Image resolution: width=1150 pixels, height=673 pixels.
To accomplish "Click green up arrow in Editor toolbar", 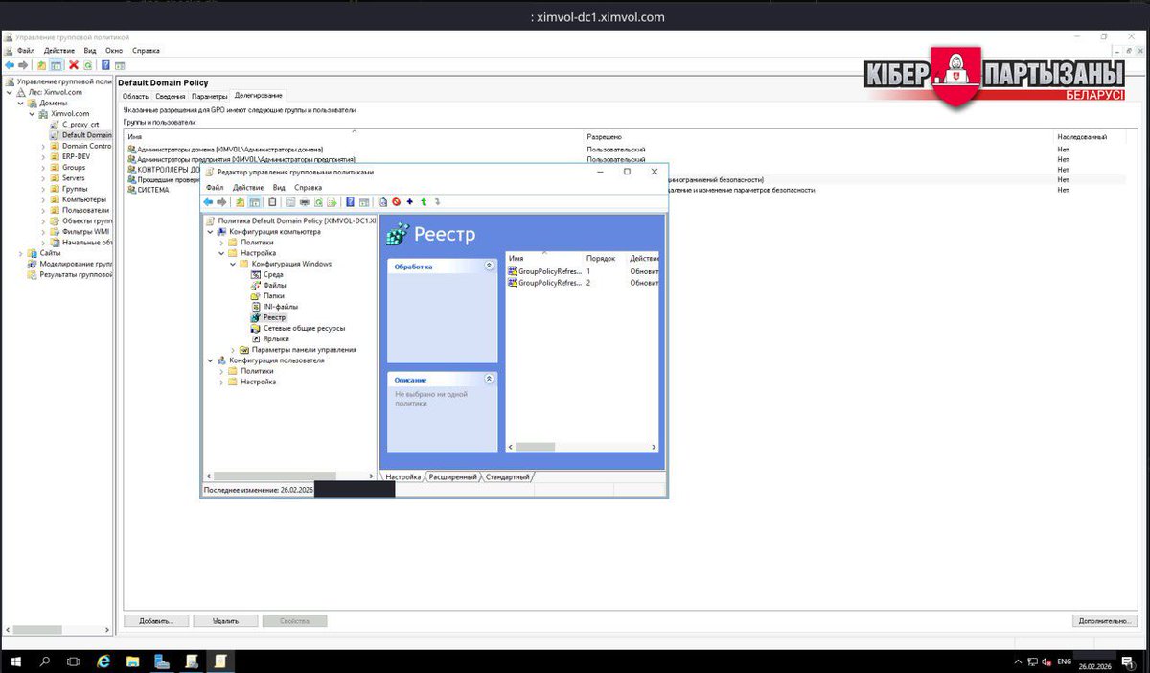I will 424,202.
